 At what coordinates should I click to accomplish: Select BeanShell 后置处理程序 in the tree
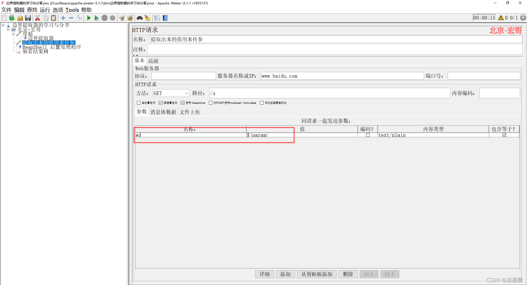[x=51, y=47]
